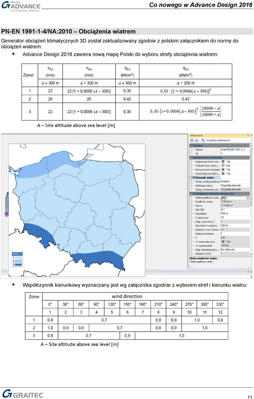This screenshot has width=254, height=399.
Task: Click the Nazwa value 'Wiatr PN EN 1991-1-4'
Action: [233, 150]
